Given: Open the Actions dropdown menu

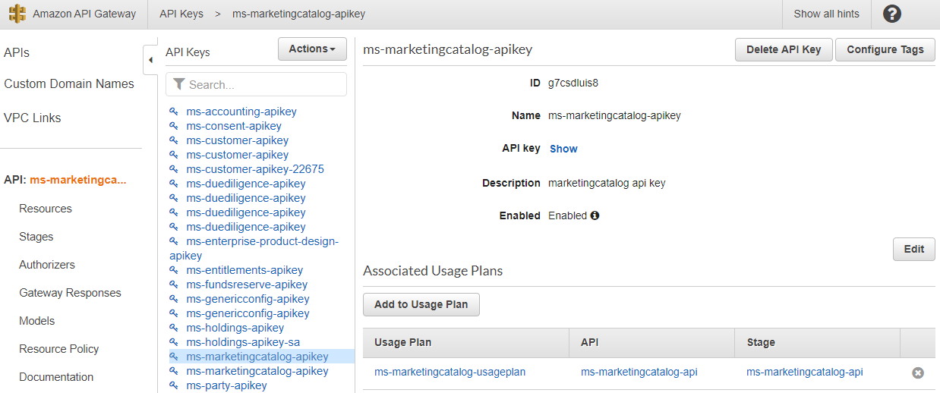Looking at the screenshot, I should point(312,49).
